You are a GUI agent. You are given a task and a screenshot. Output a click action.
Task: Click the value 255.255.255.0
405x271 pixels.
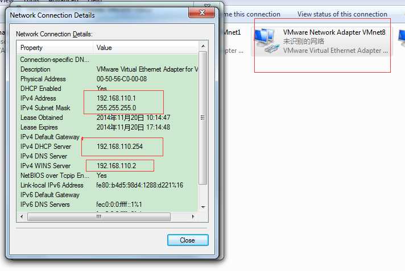click(116, 108)
